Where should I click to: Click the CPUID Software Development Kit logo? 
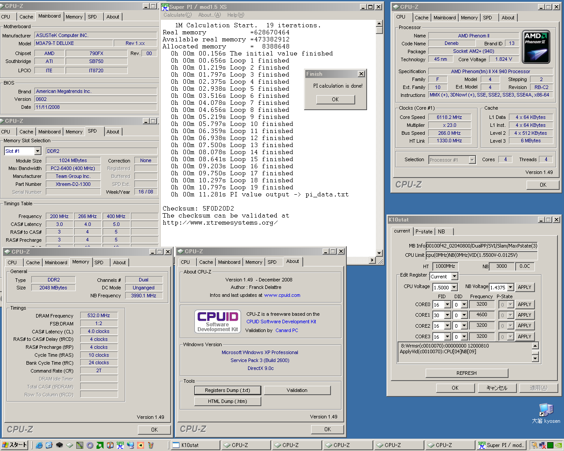point(218,322)
